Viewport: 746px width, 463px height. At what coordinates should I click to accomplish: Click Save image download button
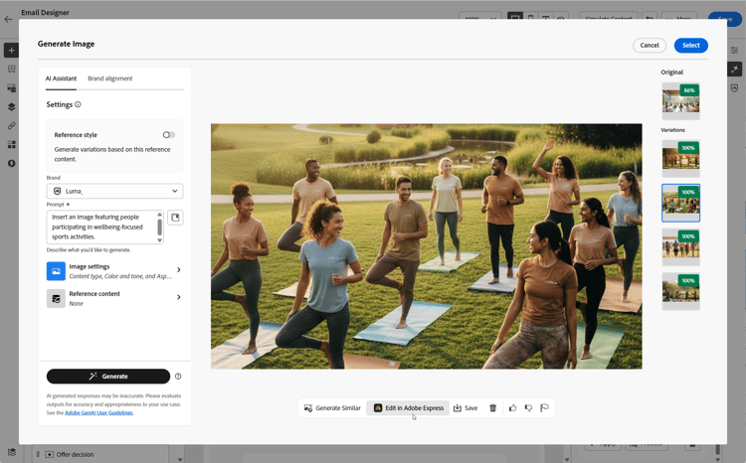[x=466, y=408]
